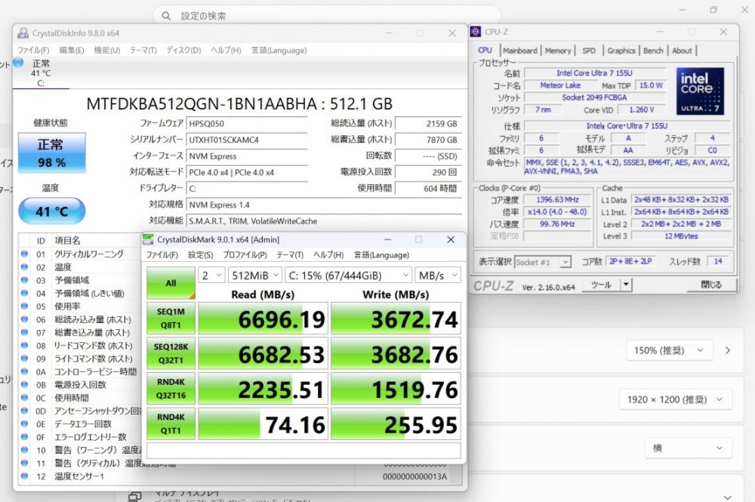The width and height of the screenshot is (755, 502).
Task: Open CrystalDiskMark テーマ(T) menu
Action: click(290, 254)
